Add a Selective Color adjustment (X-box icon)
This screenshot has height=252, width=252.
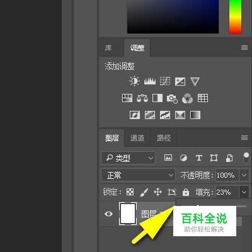pos(180,115)
